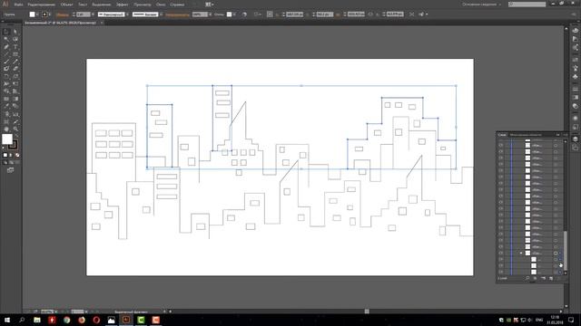Activate the Shape Builder tool
581x326 pixels.
click(x=6, y=91)
